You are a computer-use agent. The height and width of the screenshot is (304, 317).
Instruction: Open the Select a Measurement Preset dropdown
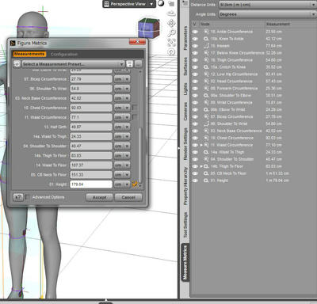(73, 64)
